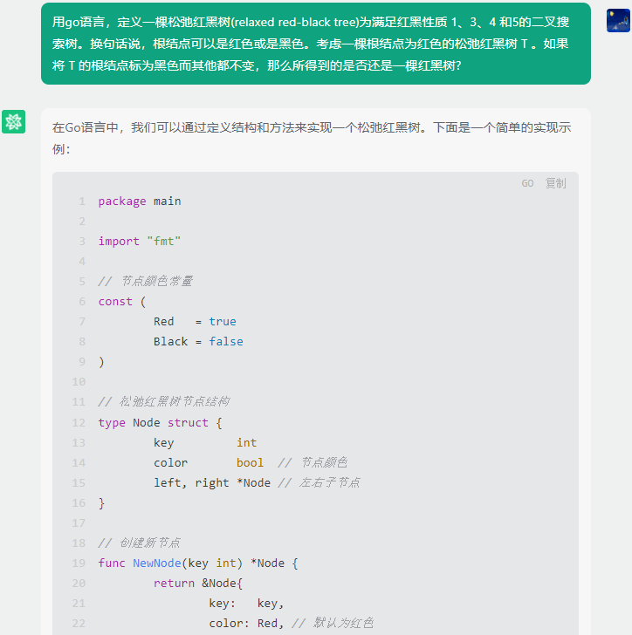Click 'left, right *Node' line
The width and height of the screenshot is (632, 635).
click(212, 483)
